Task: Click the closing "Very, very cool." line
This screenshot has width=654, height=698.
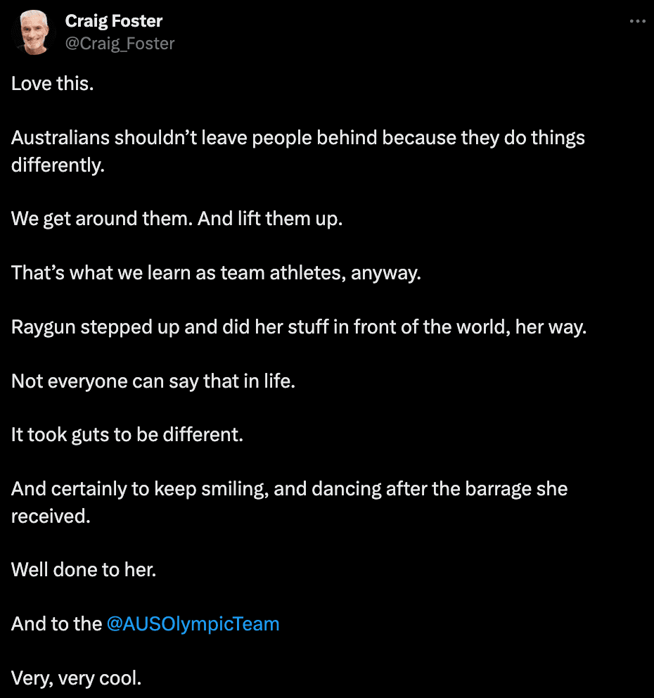Action: [77, 678]
